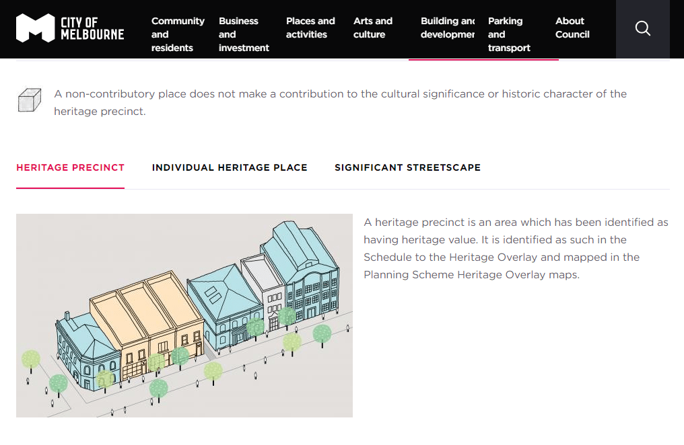Click the City of Melbourne logo

70,28
